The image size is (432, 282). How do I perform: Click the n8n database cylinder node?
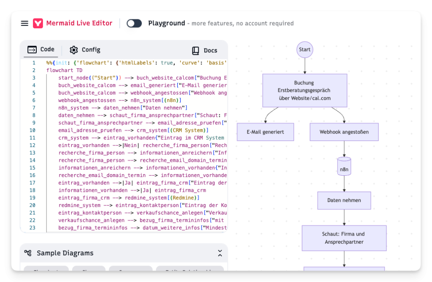[344, 167]
